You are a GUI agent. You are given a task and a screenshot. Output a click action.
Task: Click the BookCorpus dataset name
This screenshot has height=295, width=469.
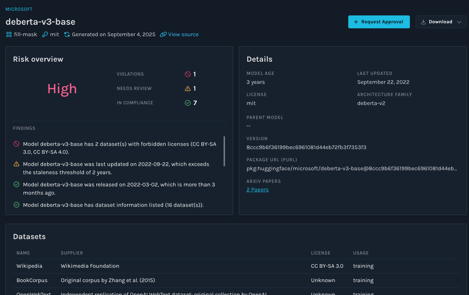pyautogui.click(x=32, y=280)
